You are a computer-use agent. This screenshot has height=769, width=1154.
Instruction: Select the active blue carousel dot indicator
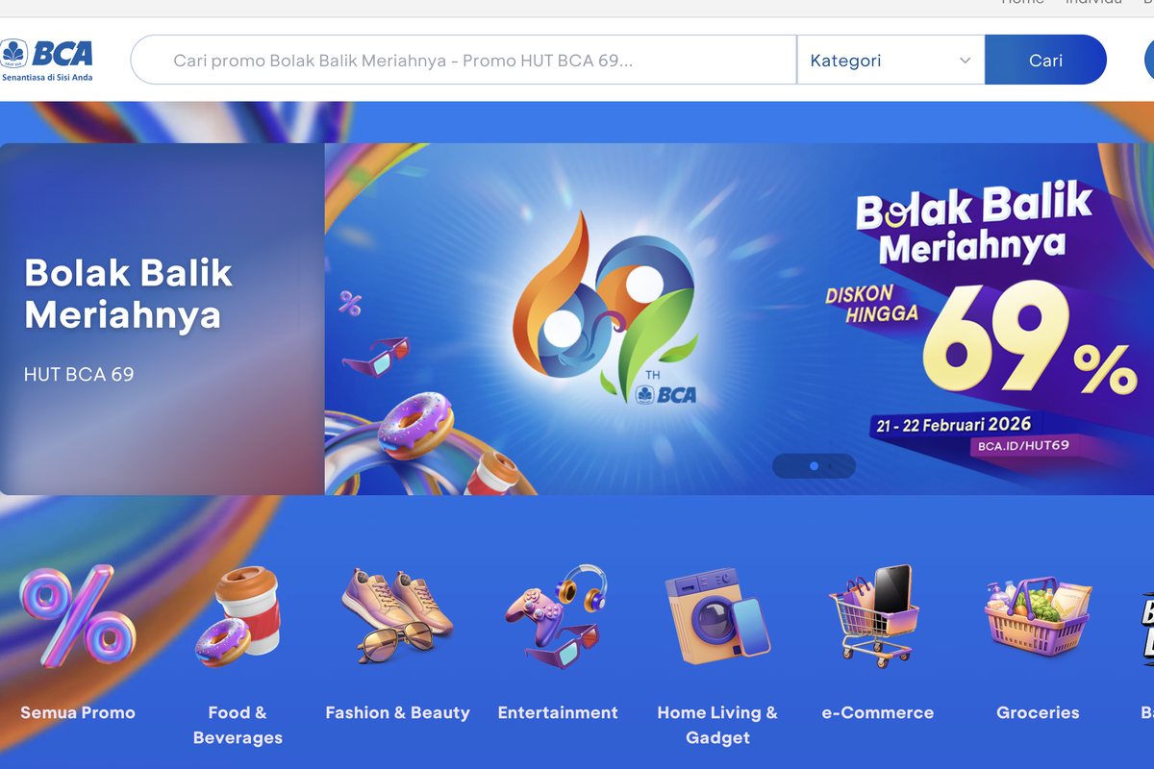[x=814, y=466]
